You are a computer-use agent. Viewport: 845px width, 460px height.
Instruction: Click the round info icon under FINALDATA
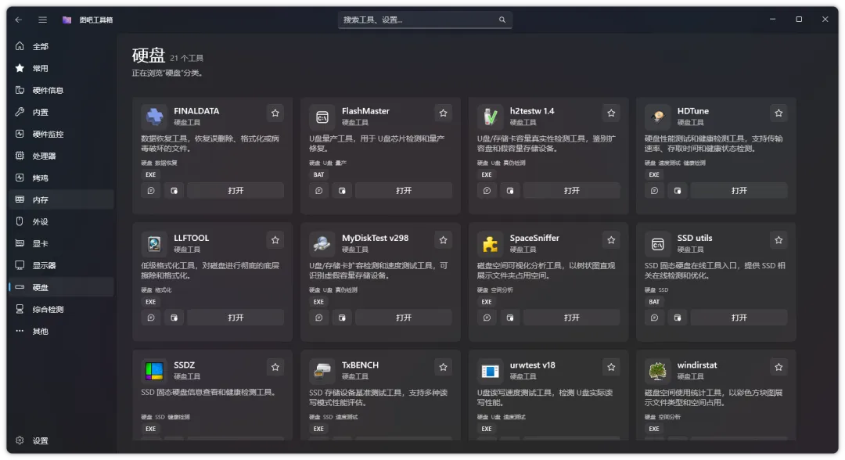[151, 191]
